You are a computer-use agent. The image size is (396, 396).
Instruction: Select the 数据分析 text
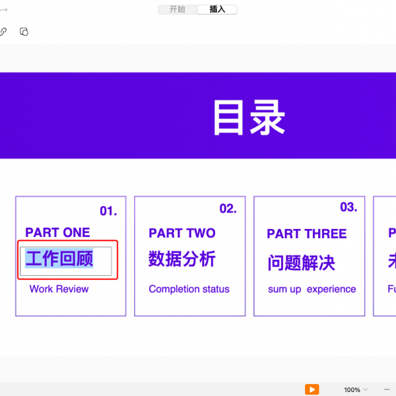click(x=182, y=259)
